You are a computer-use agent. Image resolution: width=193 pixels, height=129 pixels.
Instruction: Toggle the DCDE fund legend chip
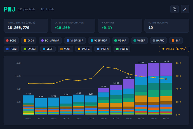pyautogui.click(x=11, y=40)
